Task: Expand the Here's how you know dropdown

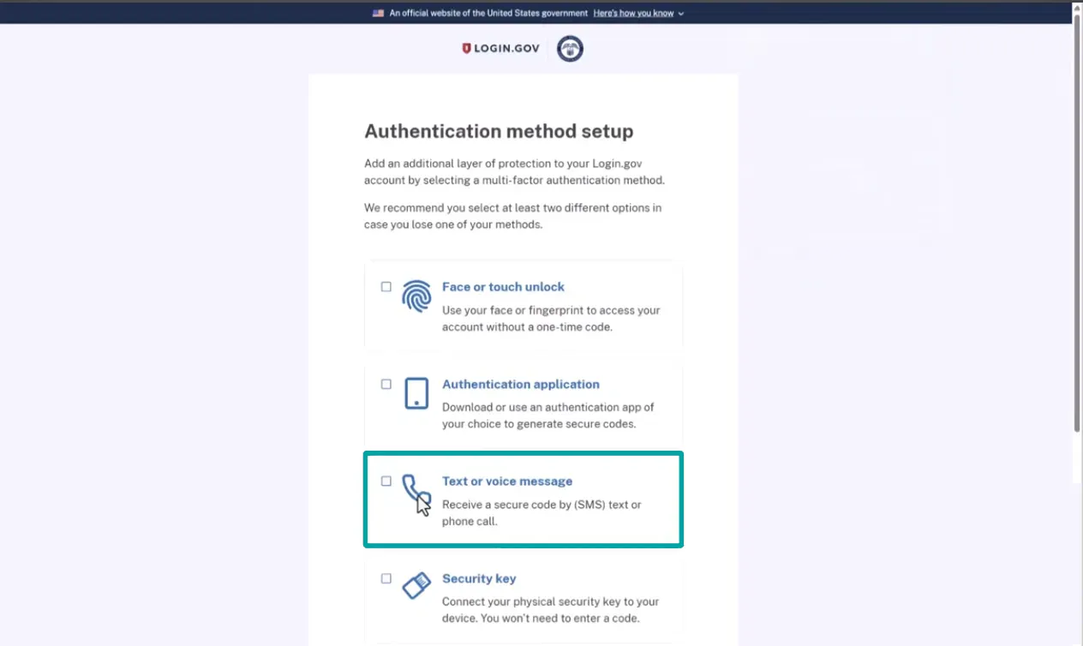Action: (638, 13)
